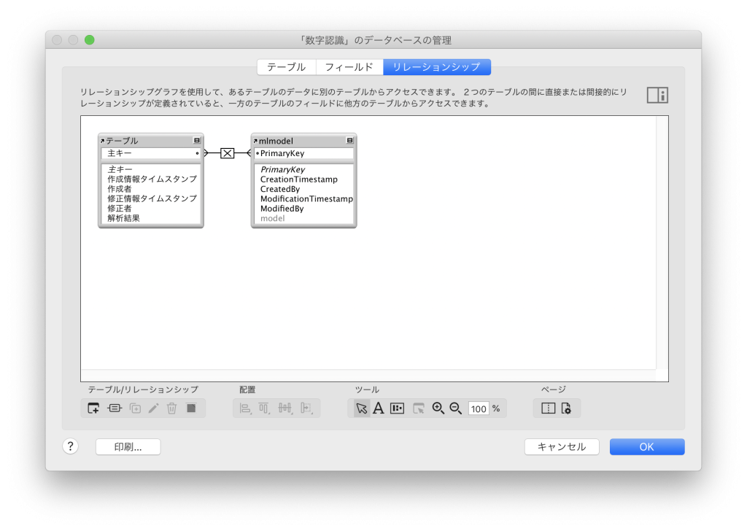Select the CreatedBy field

point(279,189)
